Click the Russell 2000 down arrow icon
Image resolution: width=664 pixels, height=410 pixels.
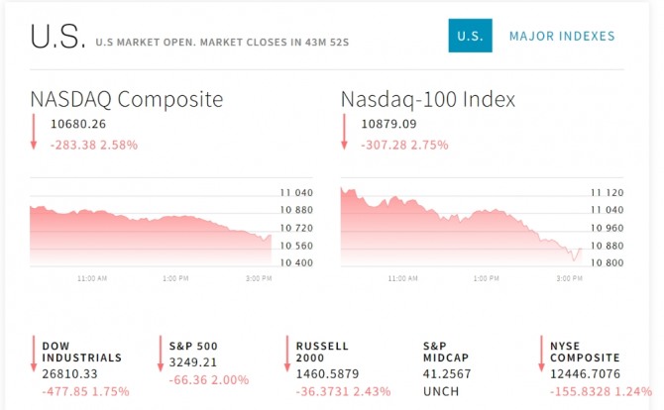pyautogui.click(x=287, y=355)
